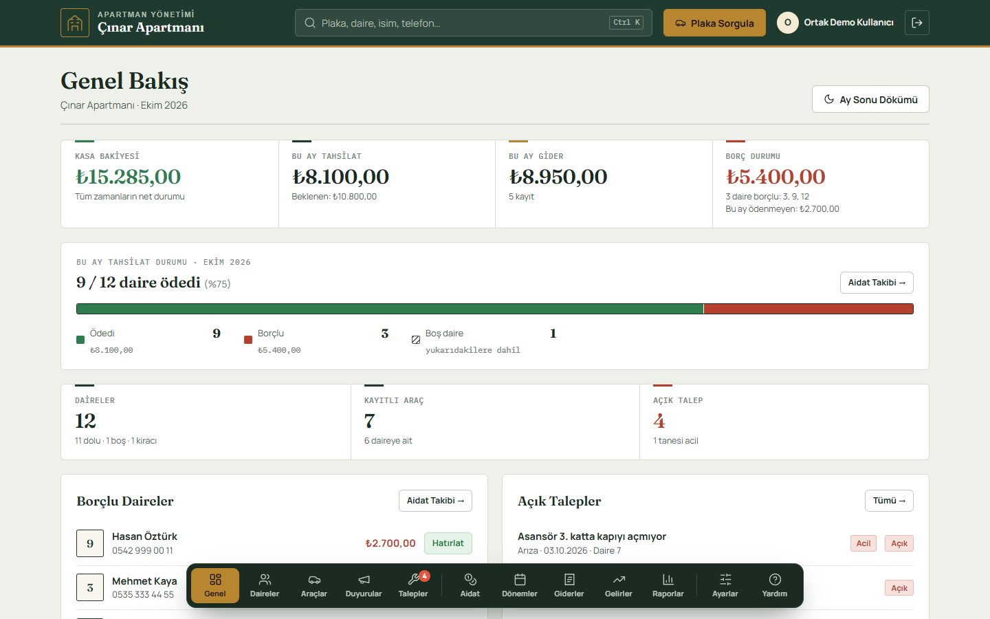Image resolution: width=990 pixels, height=619 pixels.
Task: Open Raporlar reports in the dock
Action: (668, 585)
